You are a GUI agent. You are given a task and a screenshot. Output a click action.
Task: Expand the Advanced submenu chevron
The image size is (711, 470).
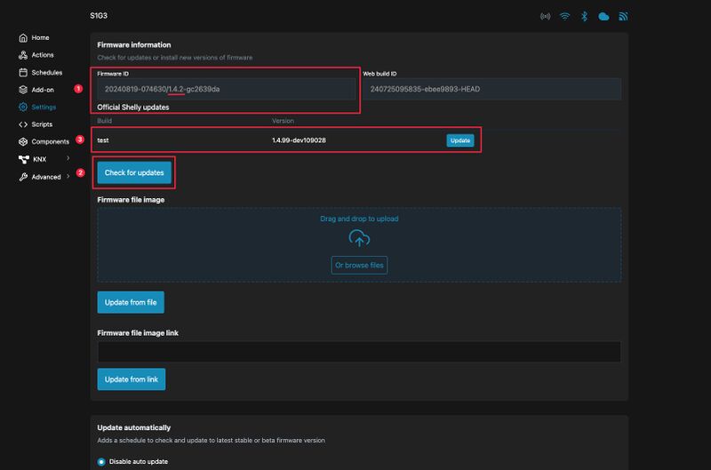pyautogui.click(x=68, y=177)
